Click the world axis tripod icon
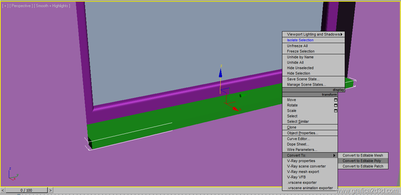This screenshot has height=195, width=401. pyautogui.click(x=12, y=175)
